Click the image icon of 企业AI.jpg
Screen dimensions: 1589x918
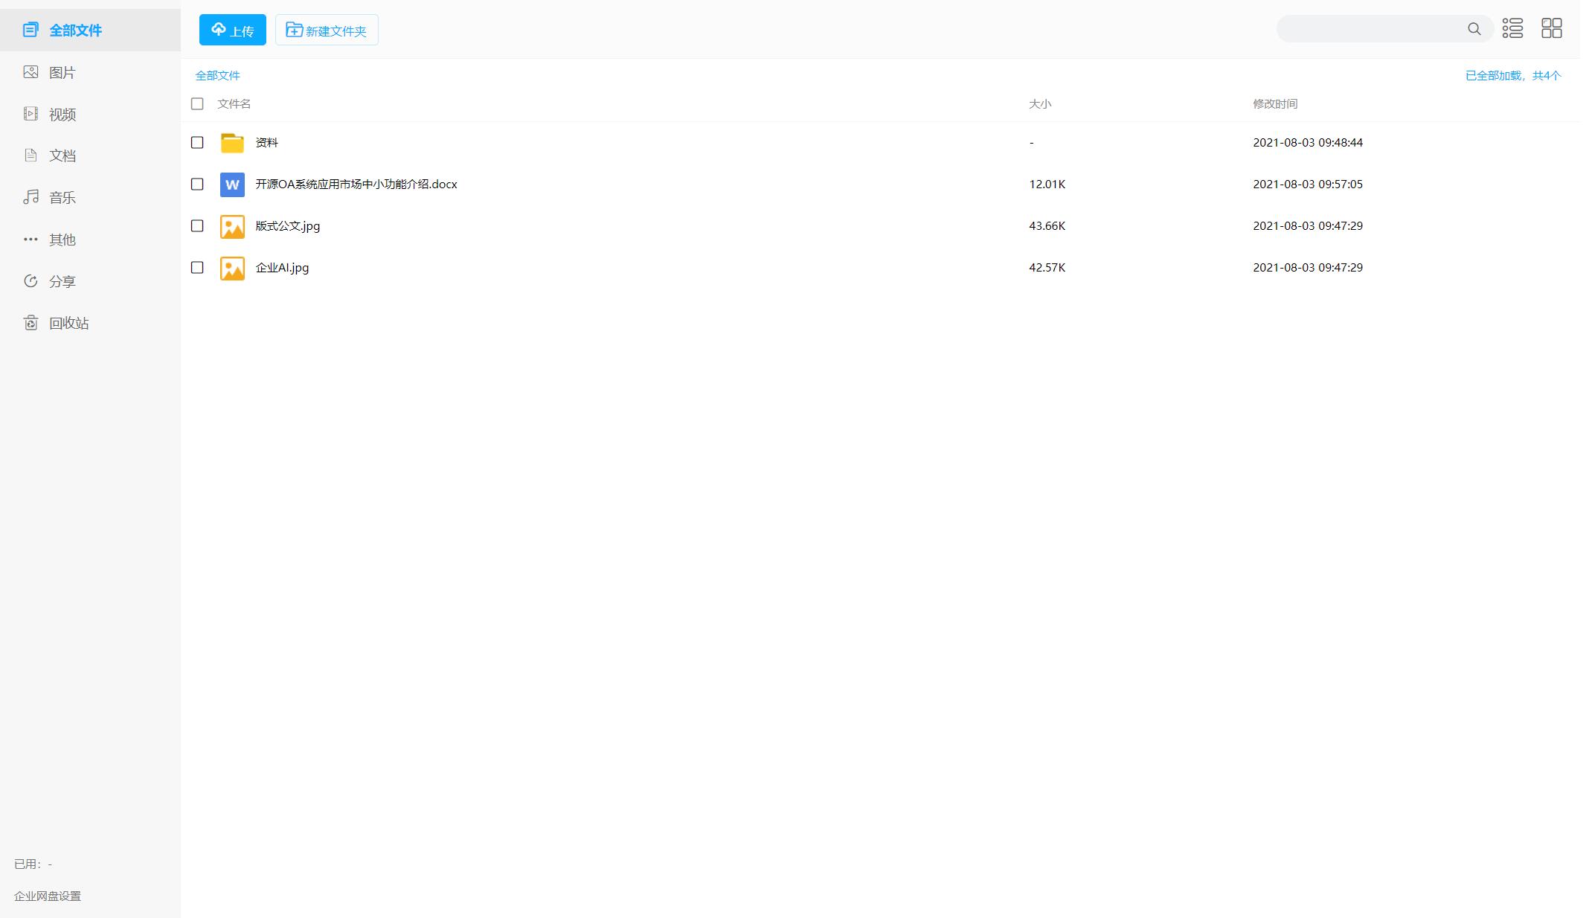click(232, 268)
